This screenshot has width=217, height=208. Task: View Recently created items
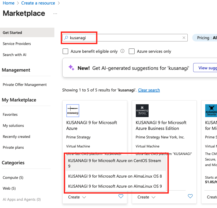pos(16,137)
